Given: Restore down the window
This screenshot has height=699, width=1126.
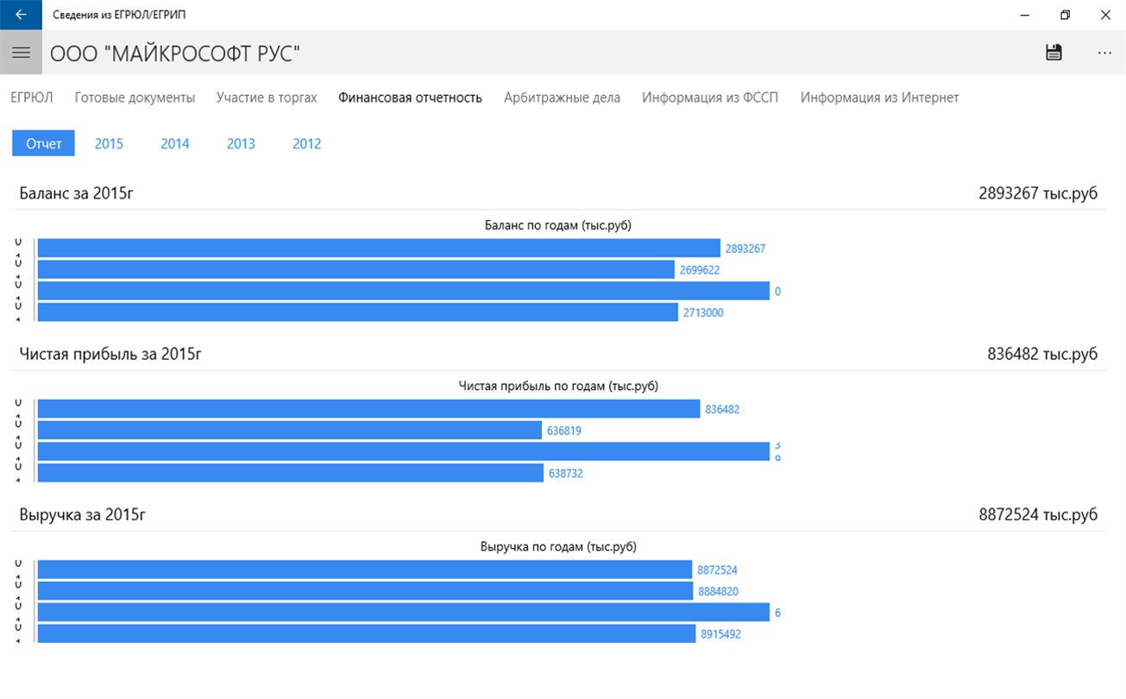Looking at the screenshot, I should click(1065, 15).
